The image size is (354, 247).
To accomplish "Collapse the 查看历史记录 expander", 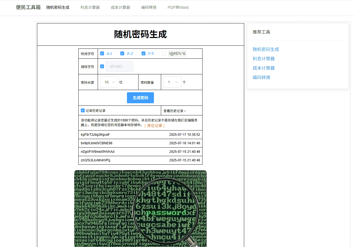I will pos(175,111).
